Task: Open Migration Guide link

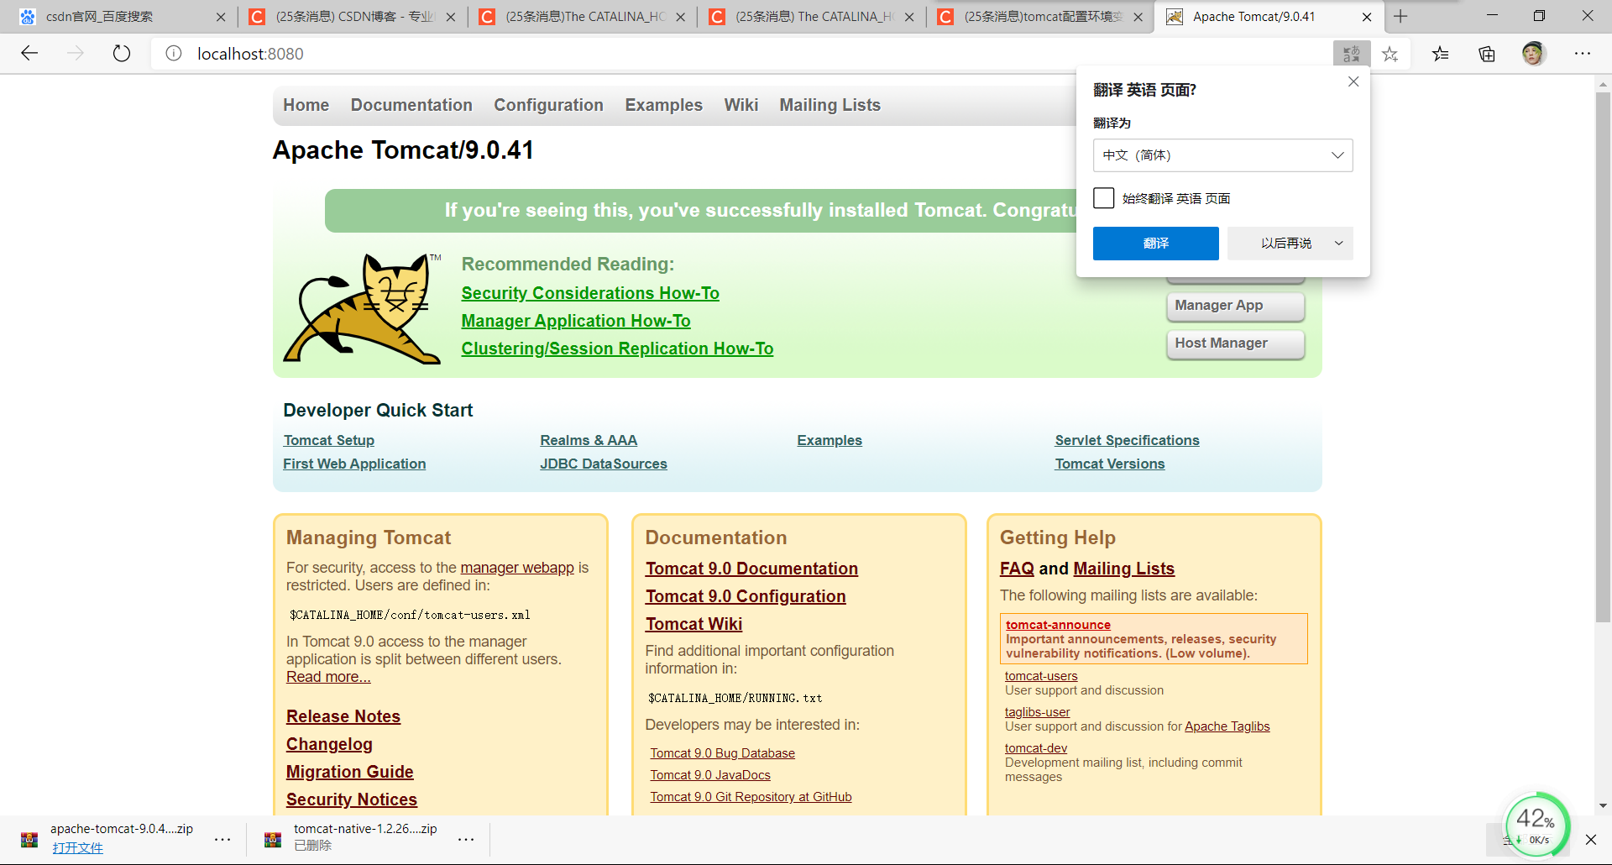Action: click(x=350, y=772)
